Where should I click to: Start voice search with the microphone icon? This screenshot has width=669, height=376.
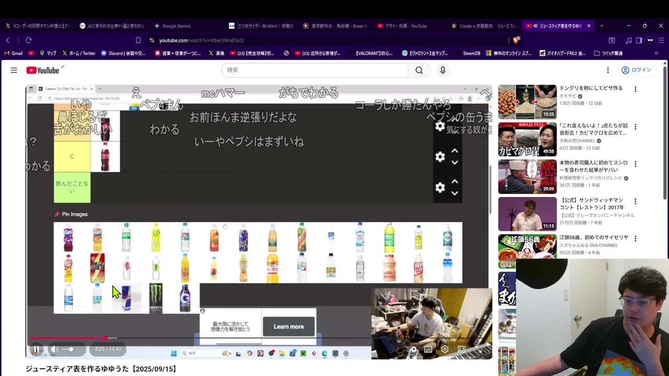click(x=443, y=70)
